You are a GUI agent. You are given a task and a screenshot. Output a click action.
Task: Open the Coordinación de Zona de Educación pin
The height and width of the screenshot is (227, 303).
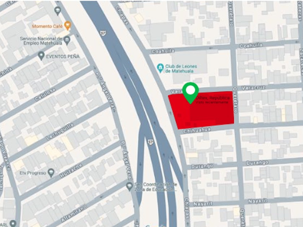[129, 187]
